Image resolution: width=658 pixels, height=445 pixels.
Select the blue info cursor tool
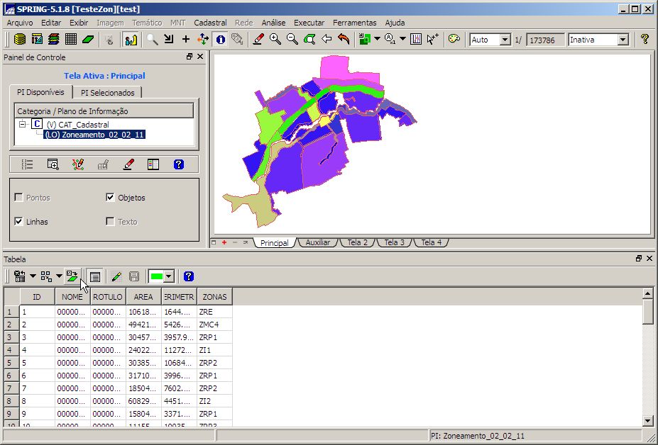tap(221, 40)
